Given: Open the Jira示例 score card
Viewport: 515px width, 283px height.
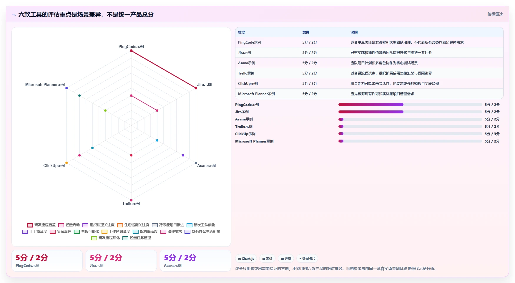Looking at the screenshot, I should point(121,261).
